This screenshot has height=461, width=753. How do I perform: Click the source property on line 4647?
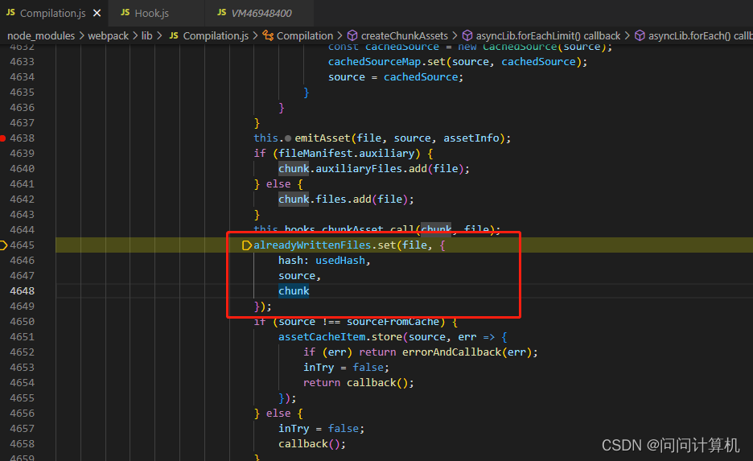[x=297, y=276]
